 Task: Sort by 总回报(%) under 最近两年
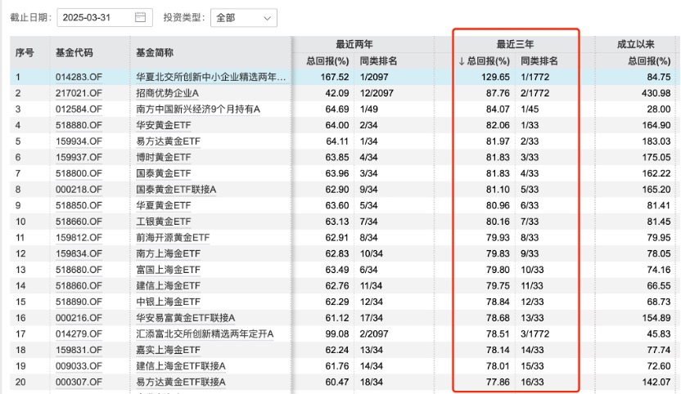coord(327,61)
